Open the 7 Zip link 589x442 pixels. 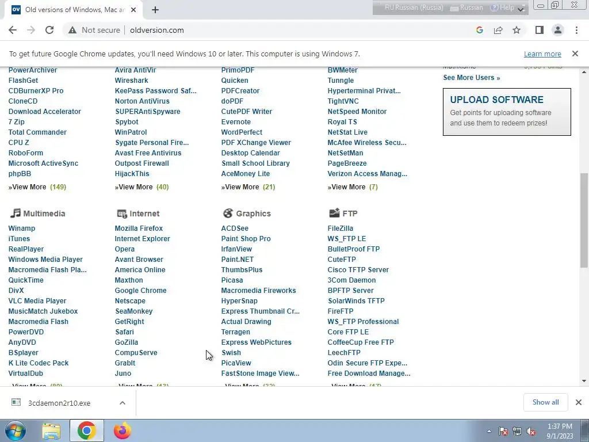tap(17, 122)
